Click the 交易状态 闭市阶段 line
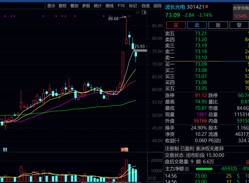Viewport: 249px width, 183px height. click(194, 155)
